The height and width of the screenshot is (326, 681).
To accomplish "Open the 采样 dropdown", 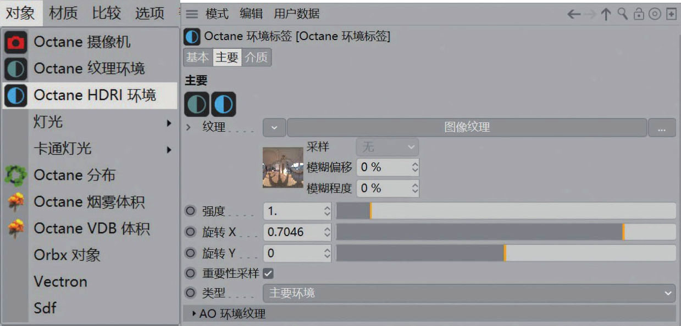I will pyautogui.click(x=387, y=147).
